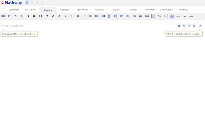The height and width of the screenshot is (115, 205).
Task: Insert the infinity symbol
Action: [78, 16]
